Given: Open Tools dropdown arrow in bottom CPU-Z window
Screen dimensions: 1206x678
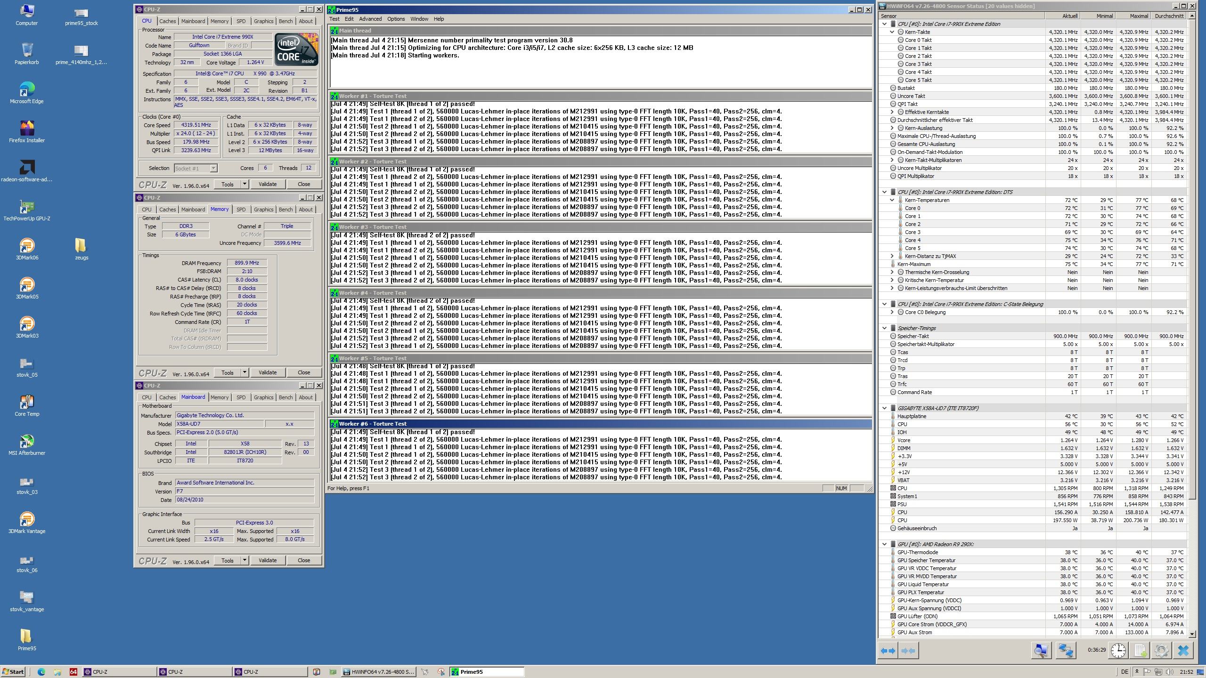Looking at the screenshot, I should (244, 560).
